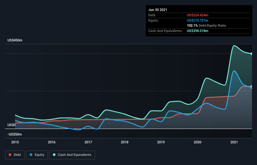Click the cash value US$398.018m

point(198,31)
